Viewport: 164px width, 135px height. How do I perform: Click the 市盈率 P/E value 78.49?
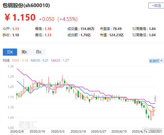(117, 29)
